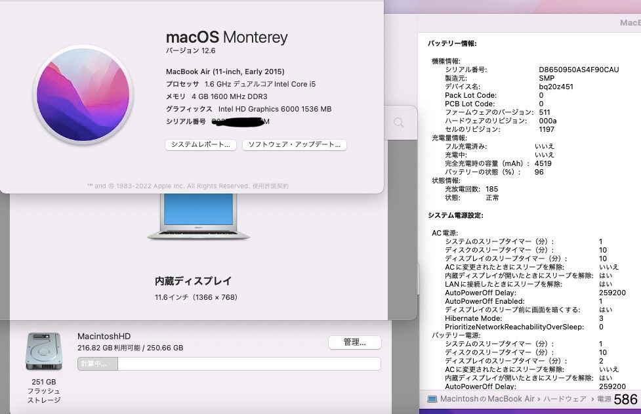Click the magnifier search icon

pos(399,123)
